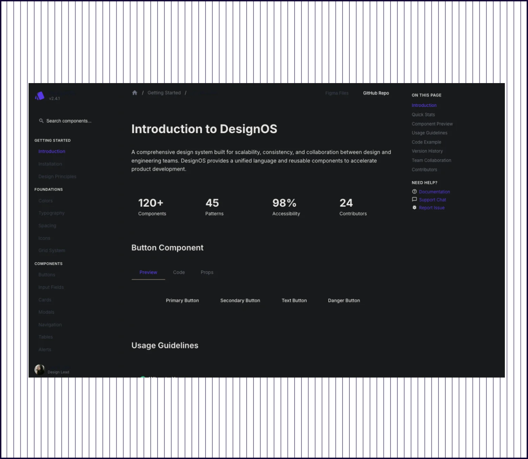Image resolution: width=528 pixels, height=459 pixels.
Task: Select Getting Started in the breadcrumb
Action: [x=164, y=92]
